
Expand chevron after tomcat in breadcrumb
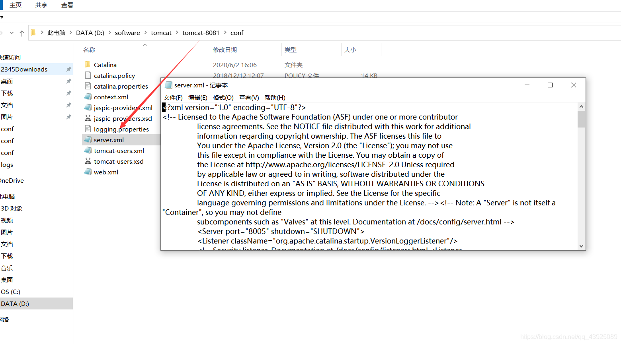click(177, 33)
